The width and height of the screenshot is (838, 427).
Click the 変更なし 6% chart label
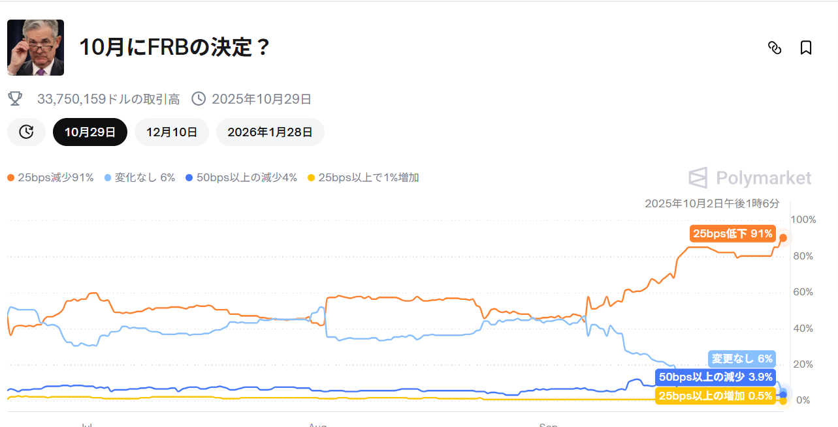coord(742,359)
